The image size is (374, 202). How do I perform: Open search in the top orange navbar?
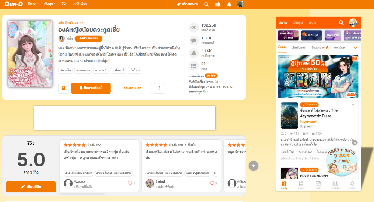[206, 4]
